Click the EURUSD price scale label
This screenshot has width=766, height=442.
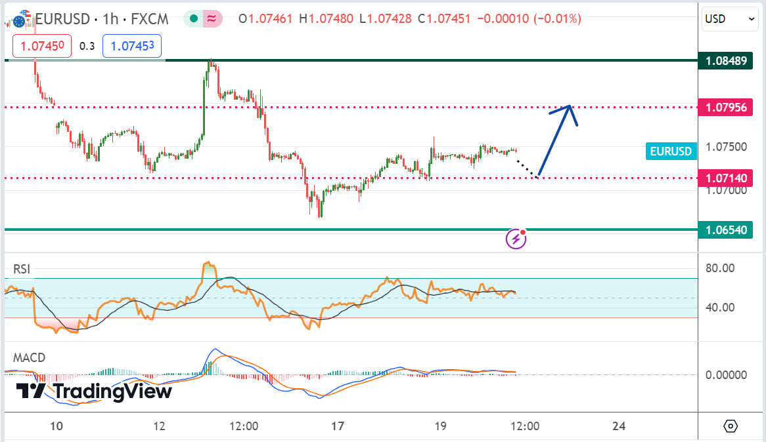(x=671, y=151)
